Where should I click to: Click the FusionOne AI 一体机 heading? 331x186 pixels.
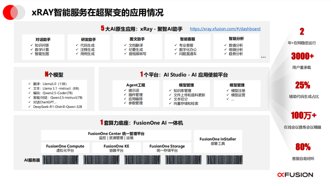click(141, 123)
